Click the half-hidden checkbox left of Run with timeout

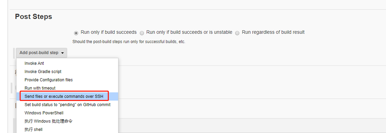pyautogui.click(x=16, y=88)
